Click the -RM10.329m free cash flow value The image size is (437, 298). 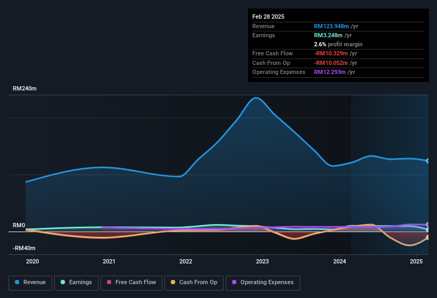pyautogui.click(x=331, y=53)
